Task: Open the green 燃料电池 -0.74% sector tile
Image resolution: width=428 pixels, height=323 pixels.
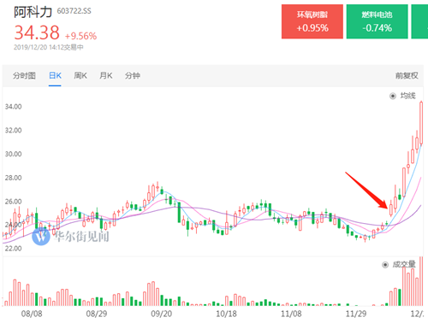Action: [x=377, y=21]
